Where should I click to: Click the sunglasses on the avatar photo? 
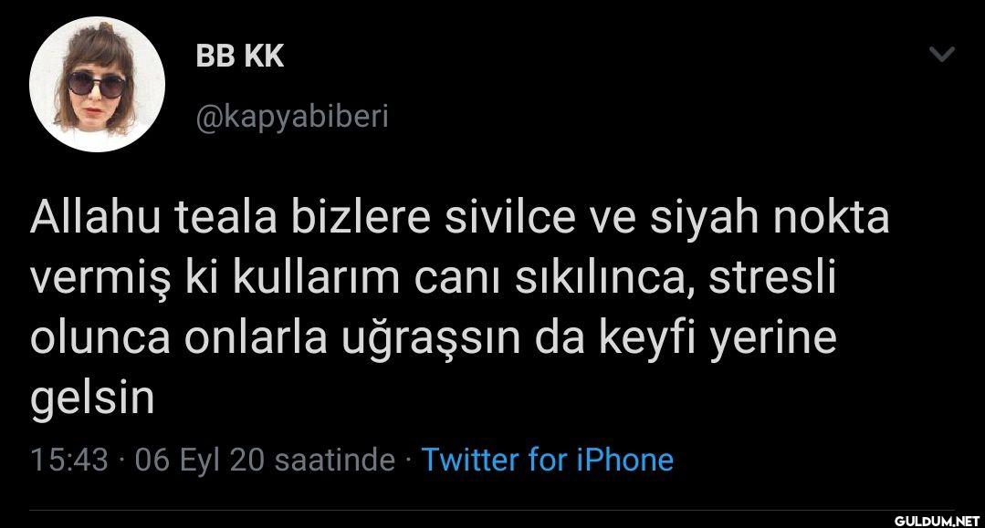[x=96, y=84]
